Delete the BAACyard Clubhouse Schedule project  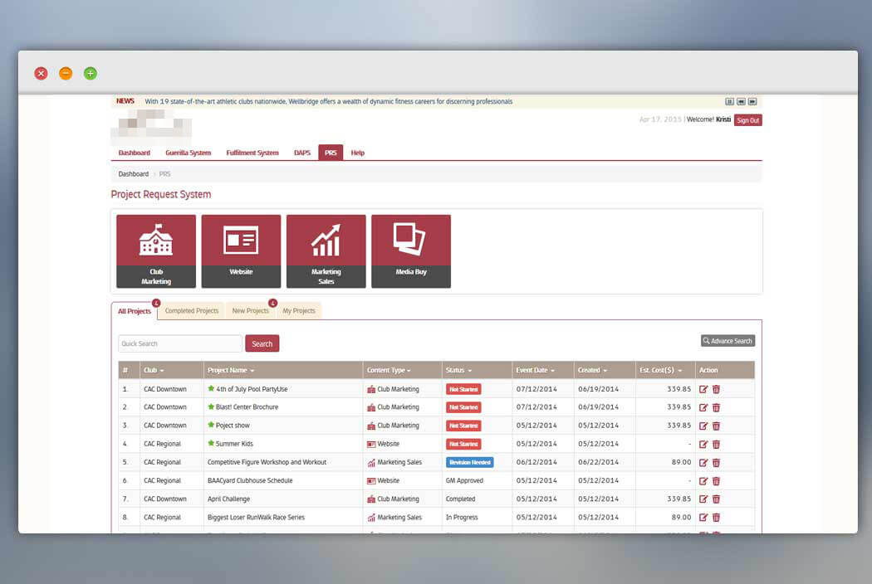point(716,481)
